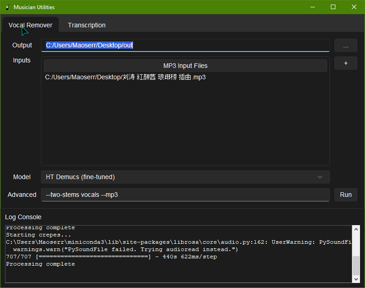Screen dimensions: 365x288
Task: Click the 'Starting crepes...' log line
Action: [38, 235]
